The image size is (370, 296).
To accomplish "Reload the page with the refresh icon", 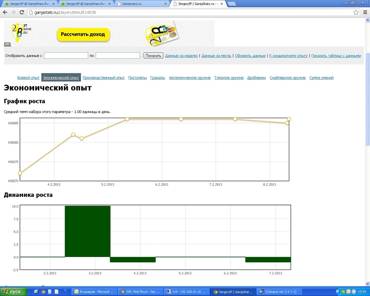I will point(22,12).
